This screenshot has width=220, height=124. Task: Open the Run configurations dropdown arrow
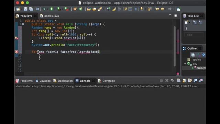point(55,9)
